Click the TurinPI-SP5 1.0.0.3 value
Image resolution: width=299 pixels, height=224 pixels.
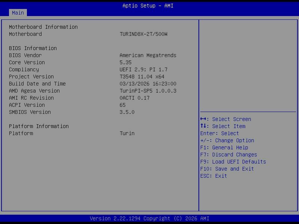[148, 91]
